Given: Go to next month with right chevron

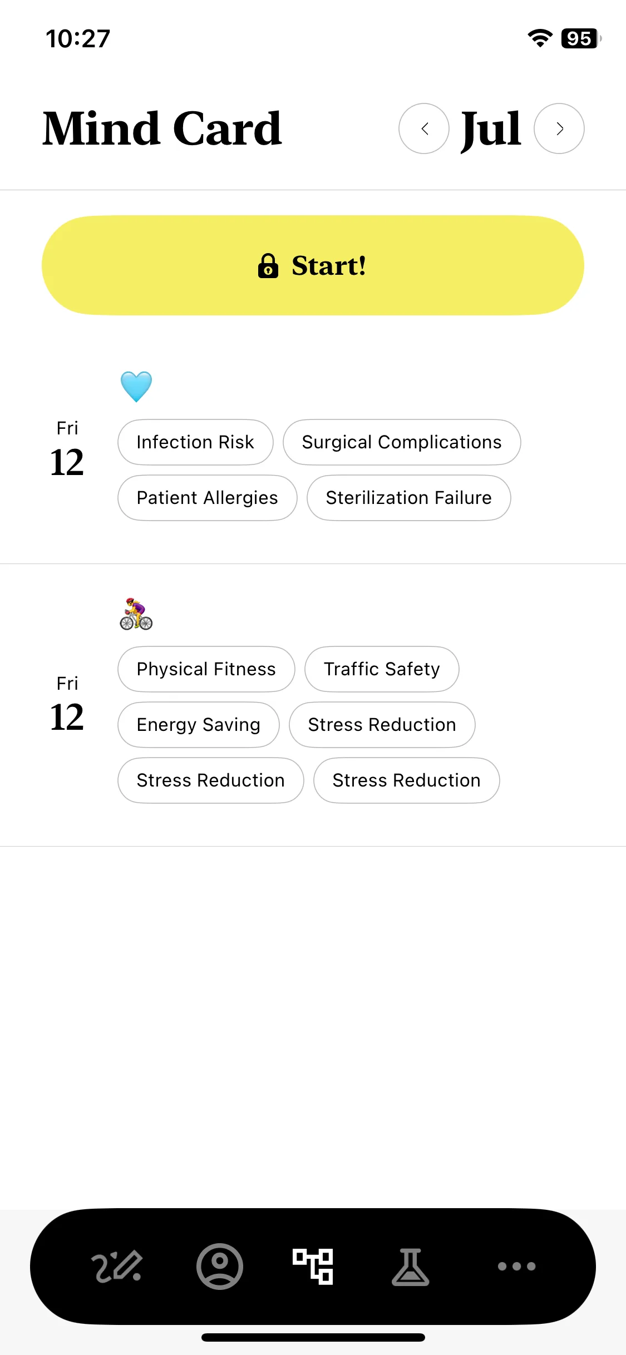Looking at the screenshot, I should [559, 128].
